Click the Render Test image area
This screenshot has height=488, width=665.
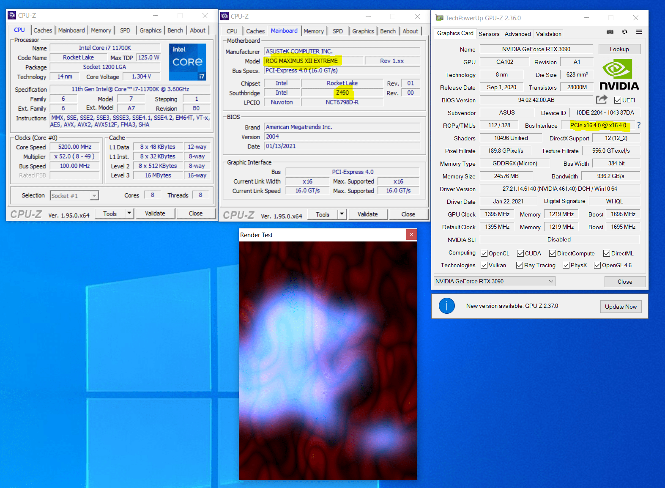[x=328, y=361]
